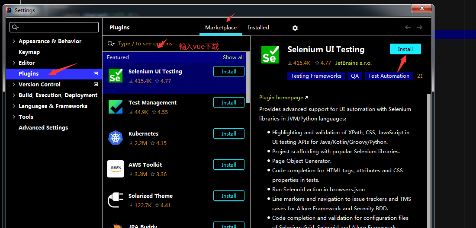
Task: Switch to the Installed tab
Action: click(258, 28)
